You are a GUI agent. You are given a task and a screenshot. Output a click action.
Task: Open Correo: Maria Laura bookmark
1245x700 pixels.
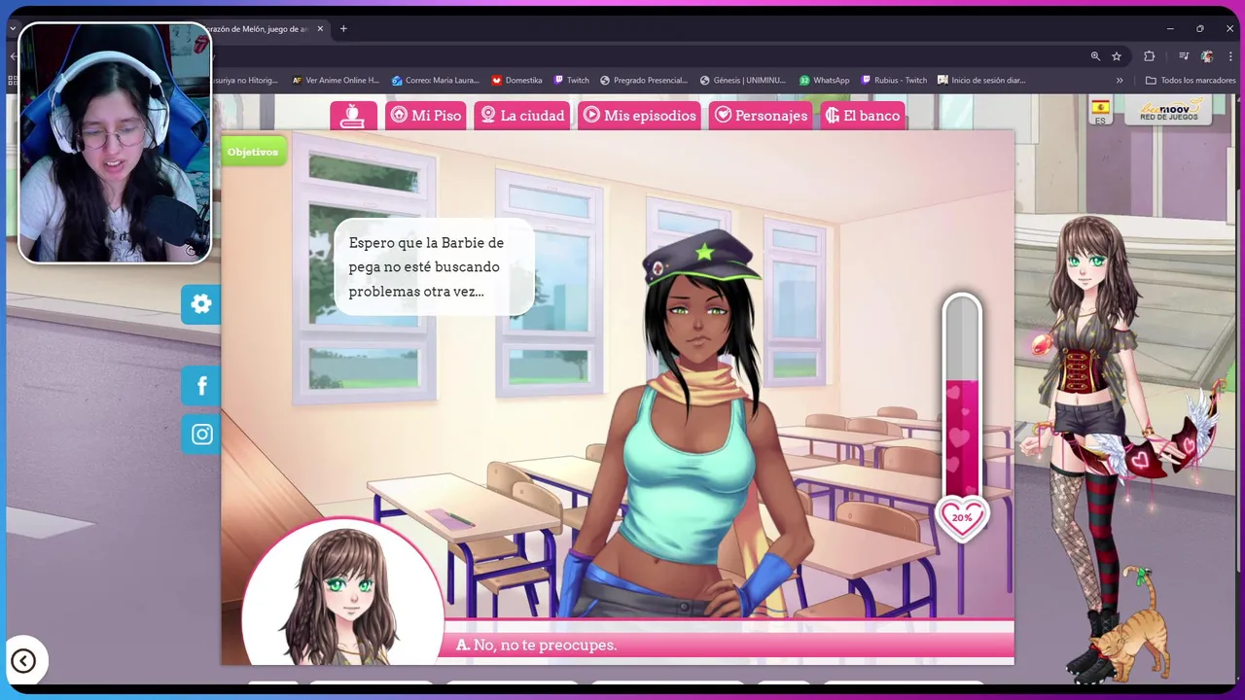436,81
